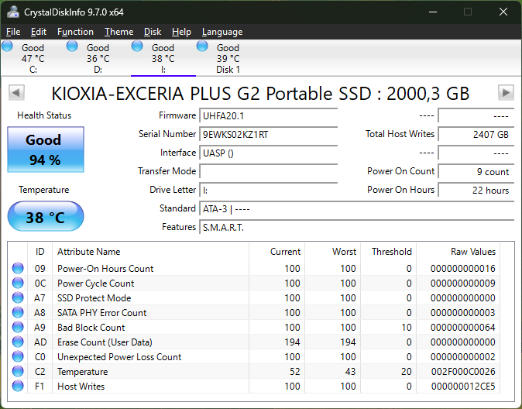
Task: Click the previous disk left arrow
Action: (15, 93)
